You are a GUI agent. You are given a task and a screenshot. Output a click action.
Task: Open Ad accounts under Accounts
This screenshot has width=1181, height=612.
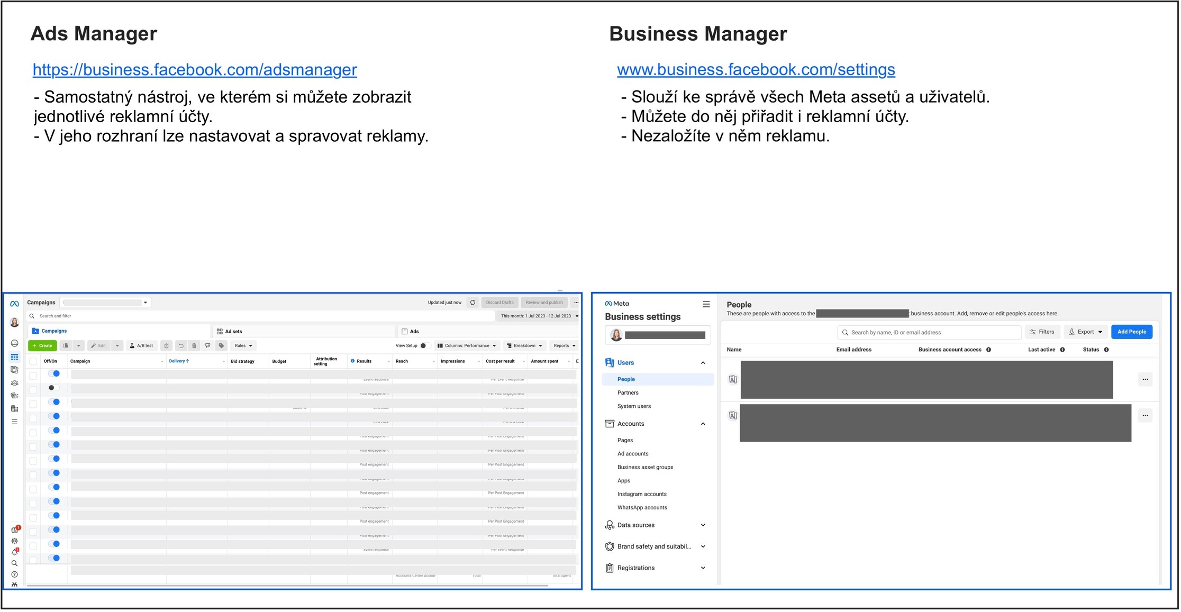tap(632, 454)
